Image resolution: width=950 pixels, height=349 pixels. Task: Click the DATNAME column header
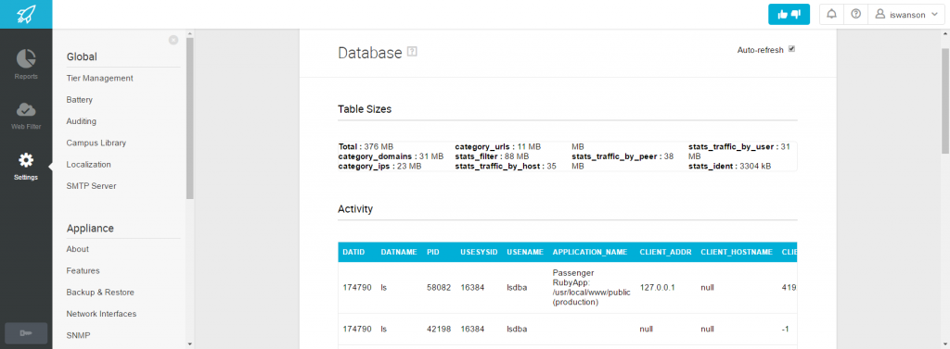[399, 252]
